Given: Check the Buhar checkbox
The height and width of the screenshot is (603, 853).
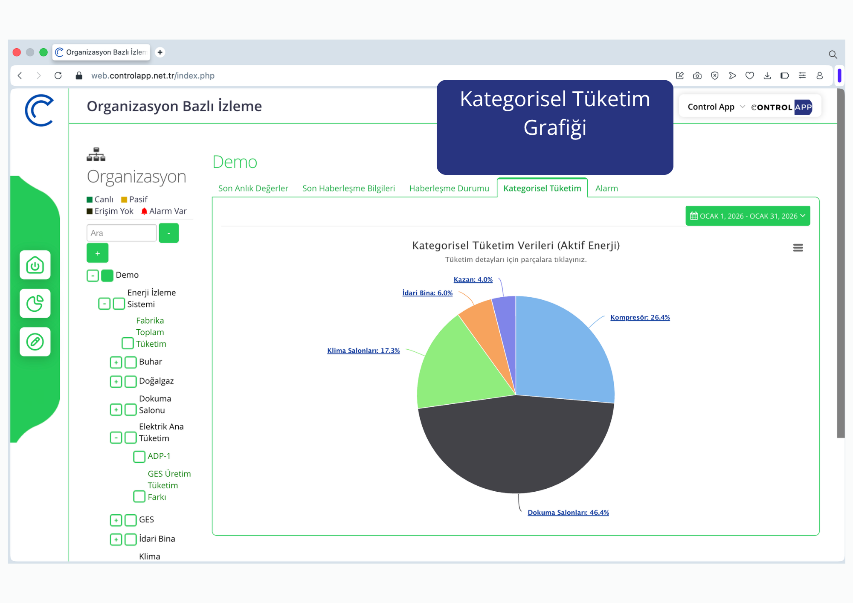Looking at the screenshot, I should coord(131,362).
